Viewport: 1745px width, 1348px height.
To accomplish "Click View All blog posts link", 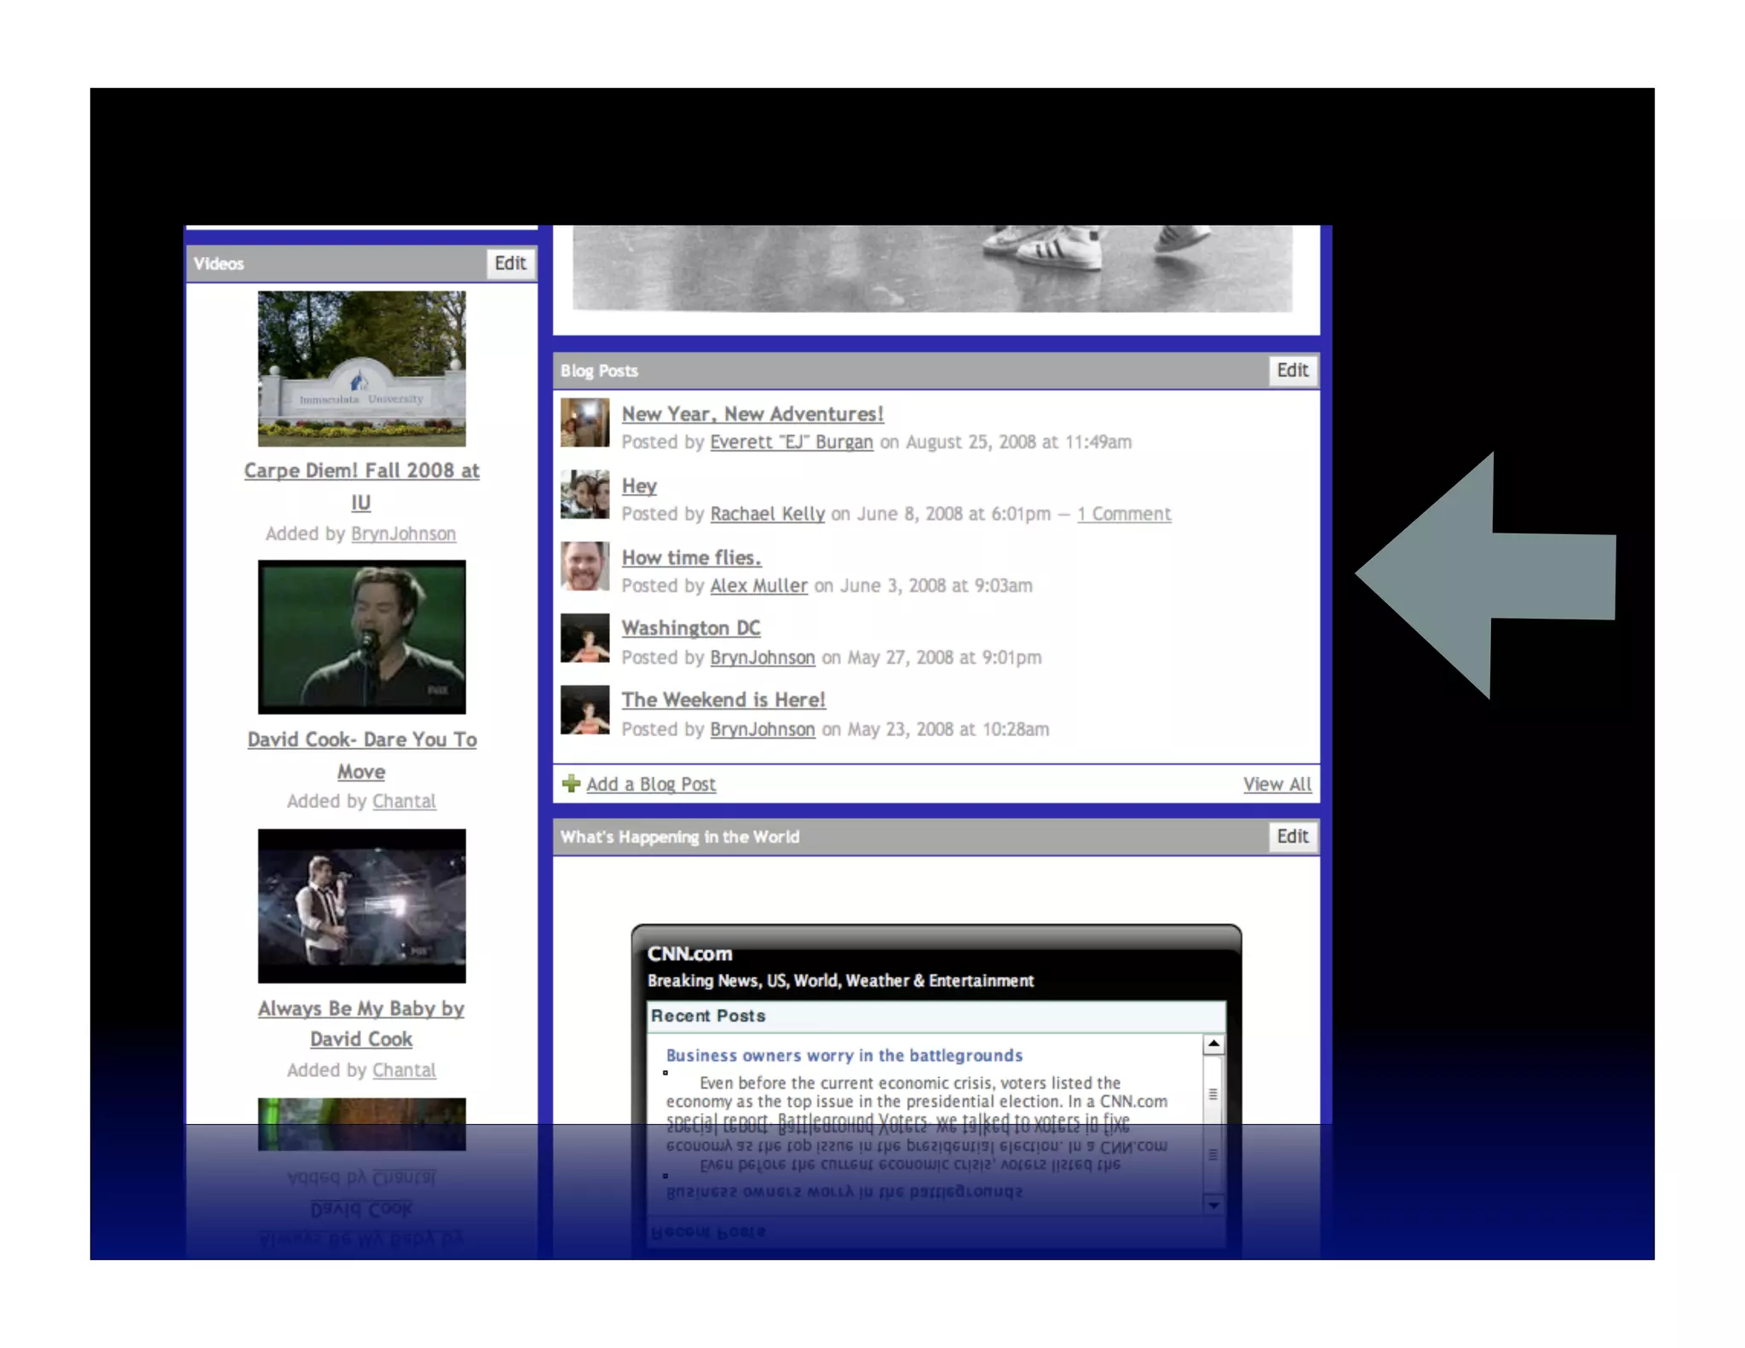I will pyautogui.click(x=1276, y=784).
